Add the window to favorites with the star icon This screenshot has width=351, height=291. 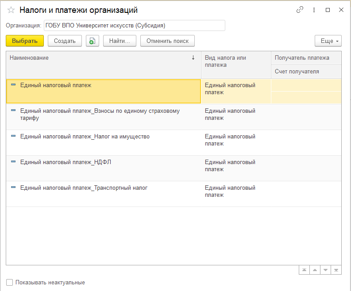tap(11, 10)
